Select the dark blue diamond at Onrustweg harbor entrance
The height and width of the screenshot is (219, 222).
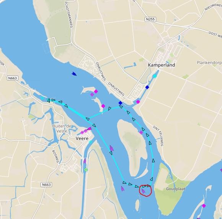121,103
